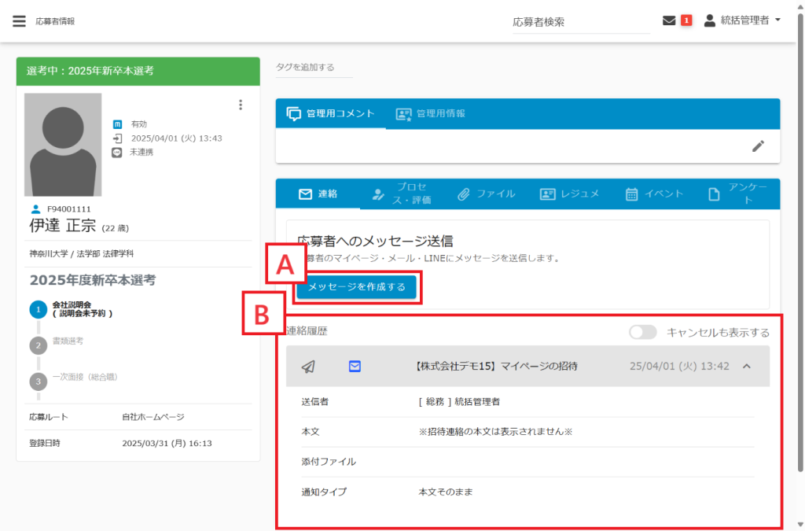The image size is (805, 531).
Task: Click the pencil edit icon for comments
Action: (x=758, y=146)
